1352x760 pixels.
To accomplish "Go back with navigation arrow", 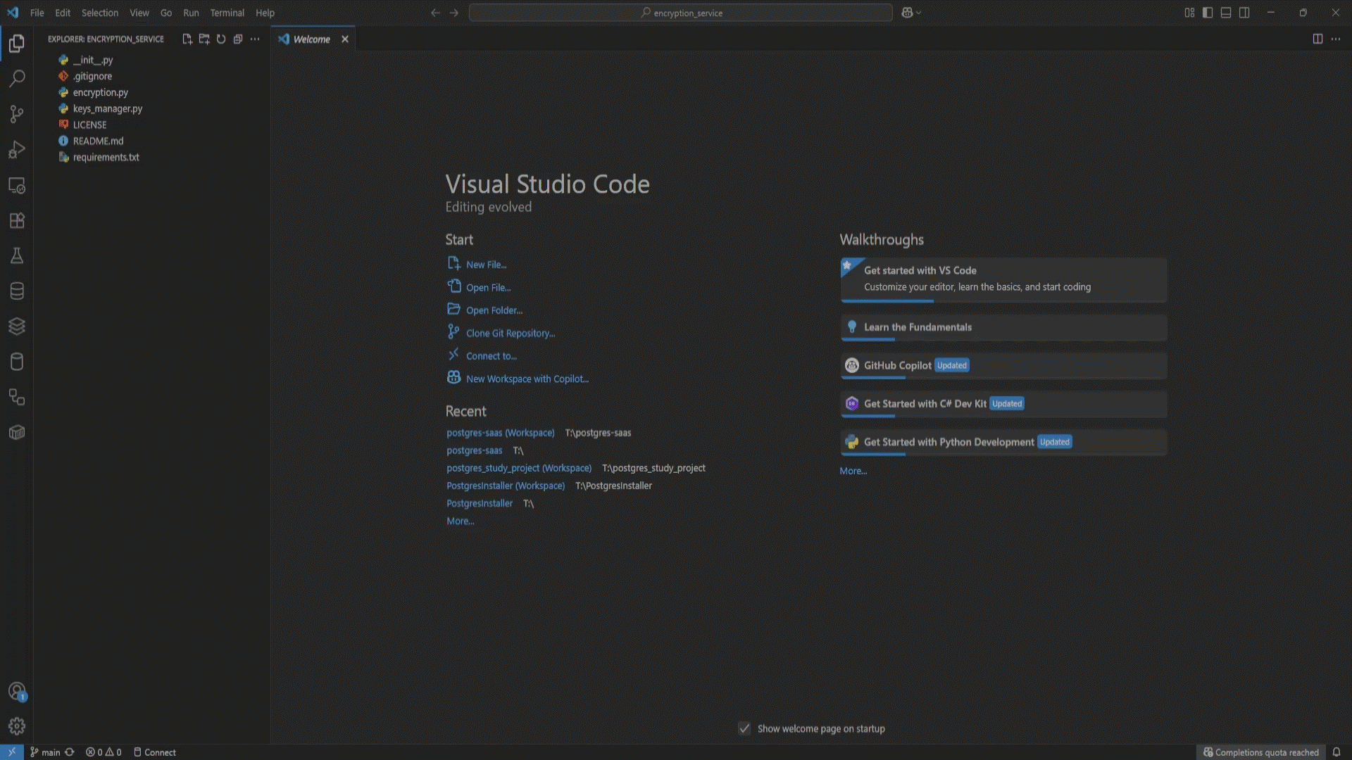I will point(435,13).
